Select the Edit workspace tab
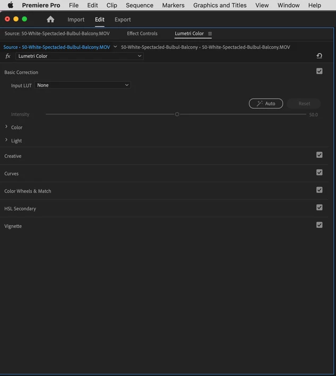 pyautogui.click(x=99, y=20)
